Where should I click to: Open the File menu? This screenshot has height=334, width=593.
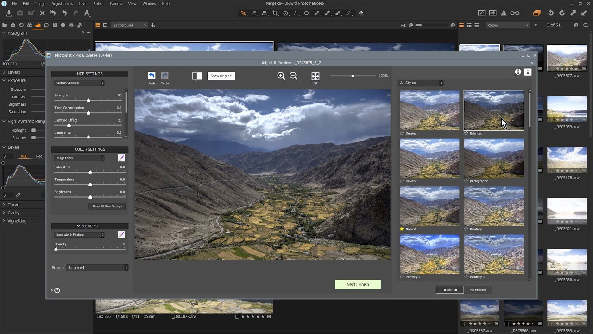tap(14, 3)
